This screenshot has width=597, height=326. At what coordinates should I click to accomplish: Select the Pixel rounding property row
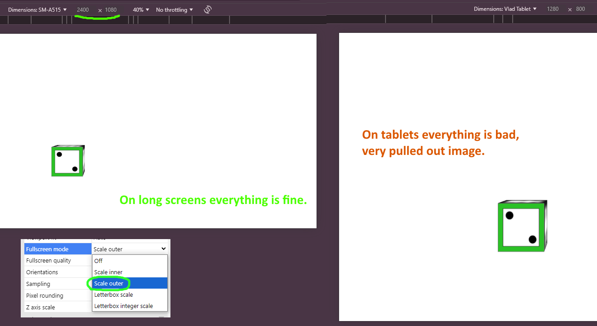click(x=45, y=295)
